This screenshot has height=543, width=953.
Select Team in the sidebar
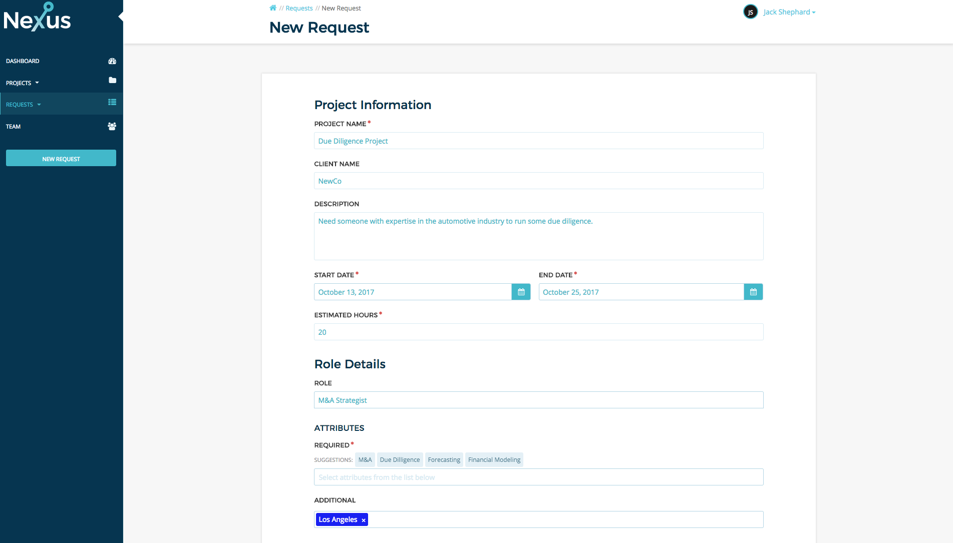tap(13, 126)
